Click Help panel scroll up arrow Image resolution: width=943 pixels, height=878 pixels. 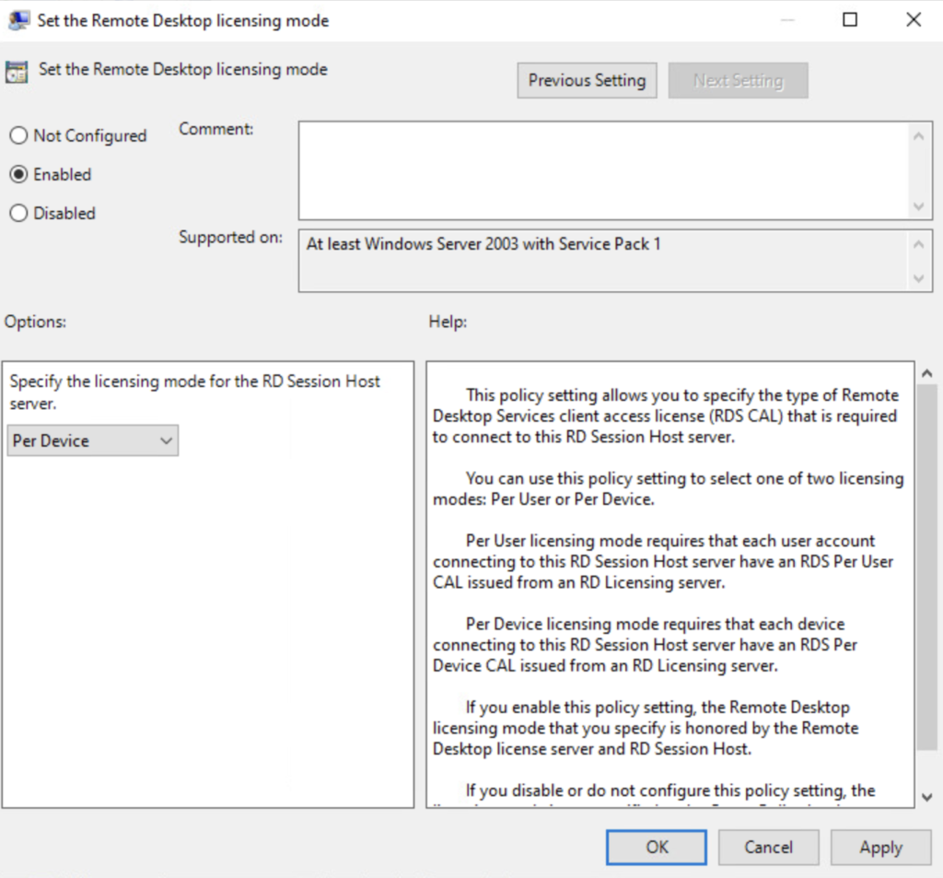[926, 373]
